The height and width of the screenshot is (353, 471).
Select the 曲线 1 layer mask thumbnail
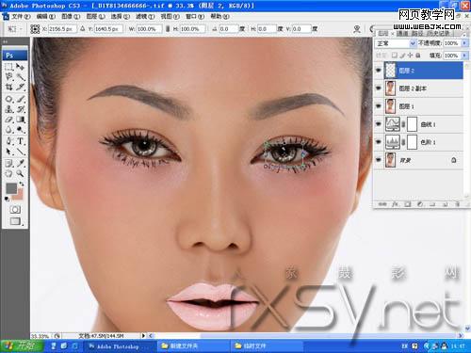coord(412,124)
